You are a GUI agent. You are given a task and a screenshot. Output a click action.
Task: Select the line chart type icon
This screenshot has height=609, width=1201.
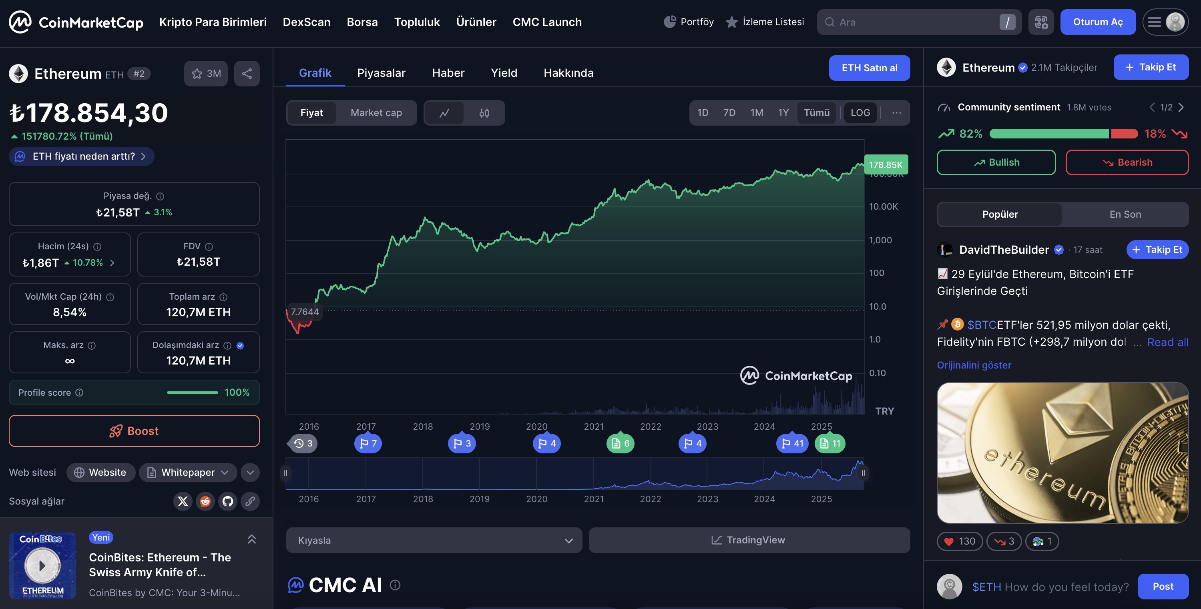coord(444,113)
